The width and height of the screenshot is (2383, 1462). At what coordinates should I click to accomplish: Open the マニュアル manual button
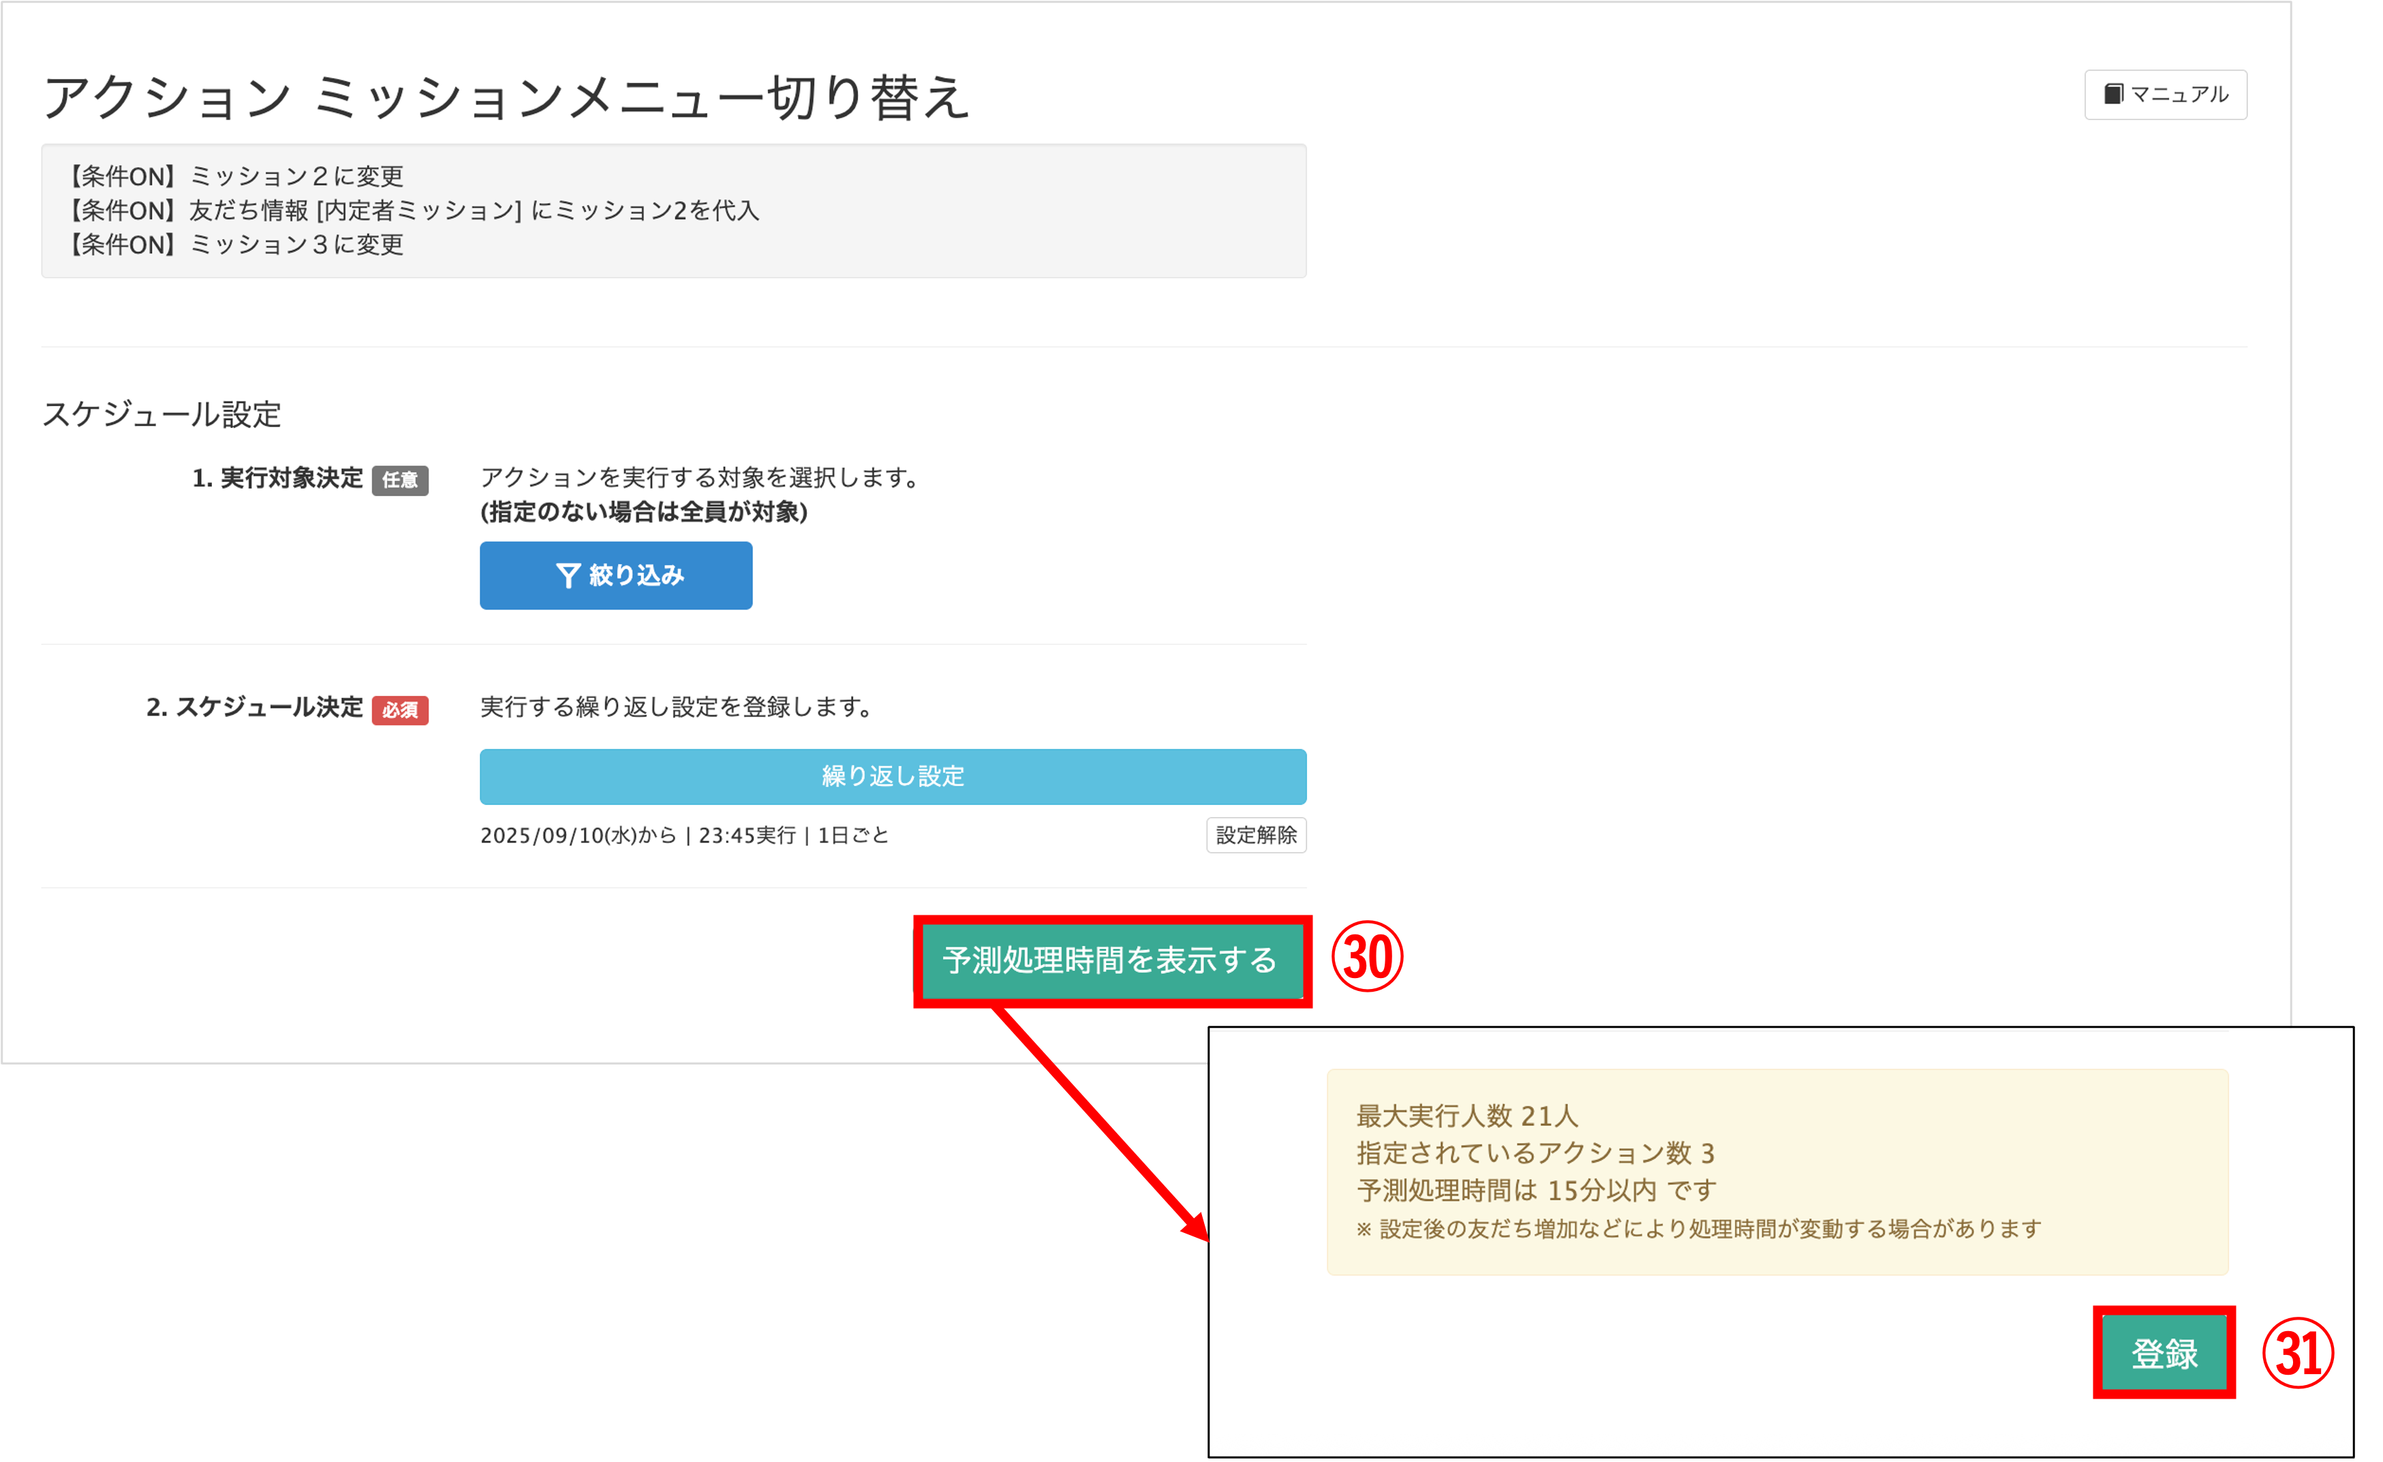[2164, 95]
